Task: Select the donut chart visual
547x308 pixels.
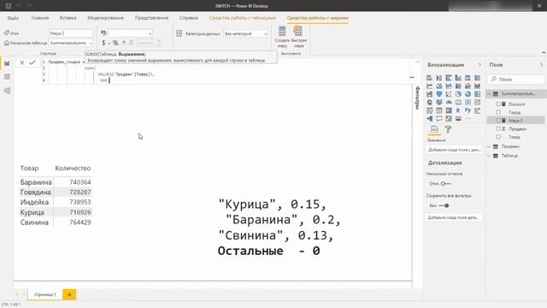Action: click(x=468, y=94)
